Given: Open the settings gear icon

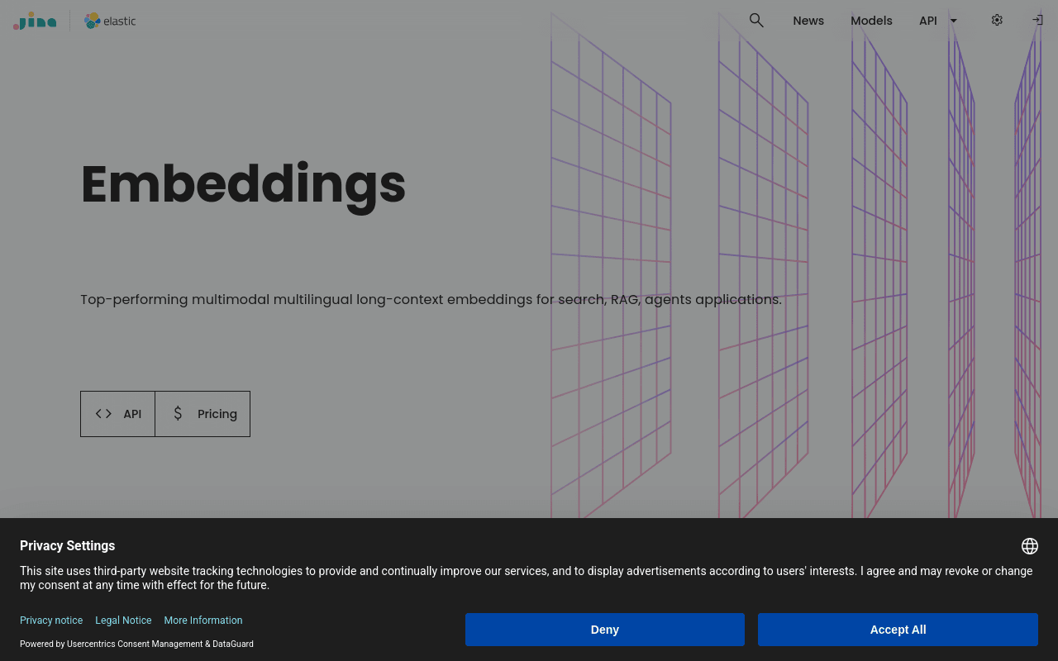Looking at the screenshot, I should pos(997,20).
